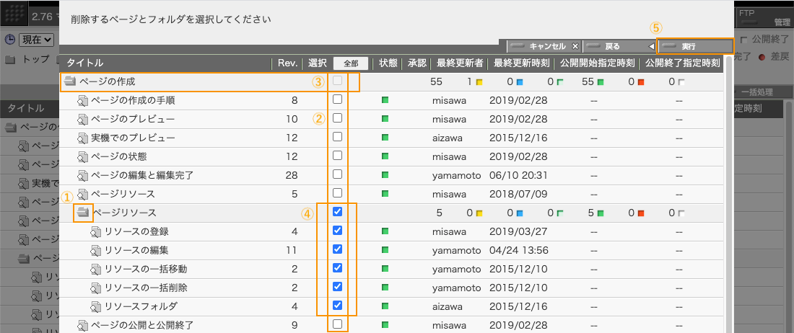794x333 pixels.
Task: Uncheck the ページリソース folder checkbox
Action: tap(337, 213)
